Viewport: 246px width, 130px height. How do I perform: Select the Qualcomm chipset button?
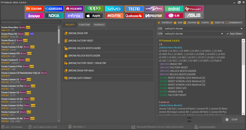(134, 16)
